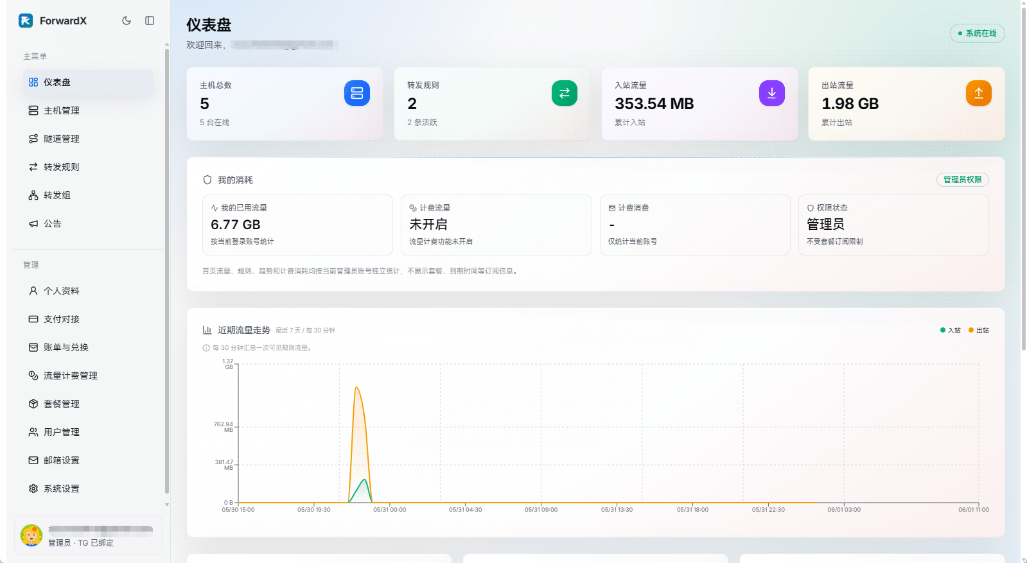Open 主机管理 menu item
Screen dimensions: 1027x563
pyautogui.click(x=89, y=110)
